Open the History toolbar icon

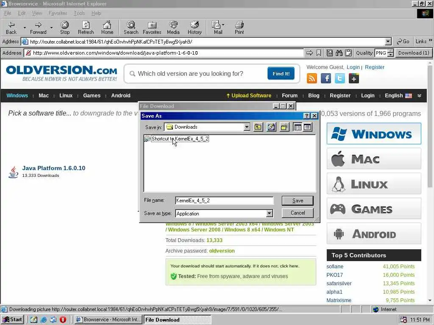[195, 28]
